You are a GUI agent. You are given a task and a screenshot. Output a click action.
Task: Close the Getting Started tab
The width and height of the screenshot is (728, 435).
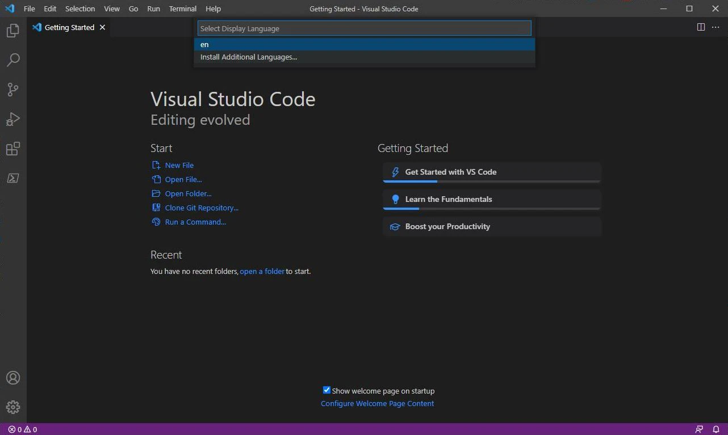pos(102,27)
